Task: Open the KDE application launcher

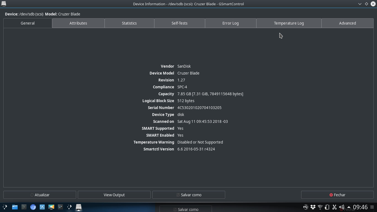Action: pos(6,207)
